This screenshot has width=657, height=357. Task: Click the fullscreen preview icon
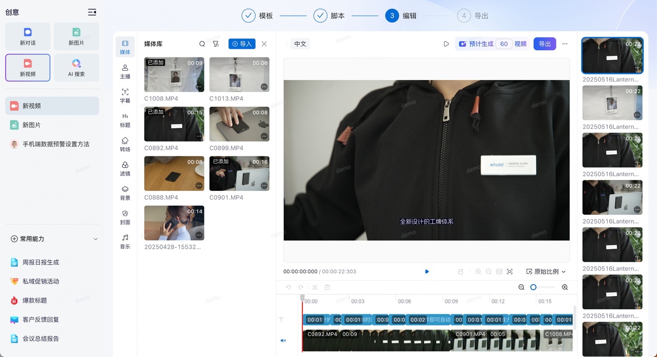(x=510, y=271)
